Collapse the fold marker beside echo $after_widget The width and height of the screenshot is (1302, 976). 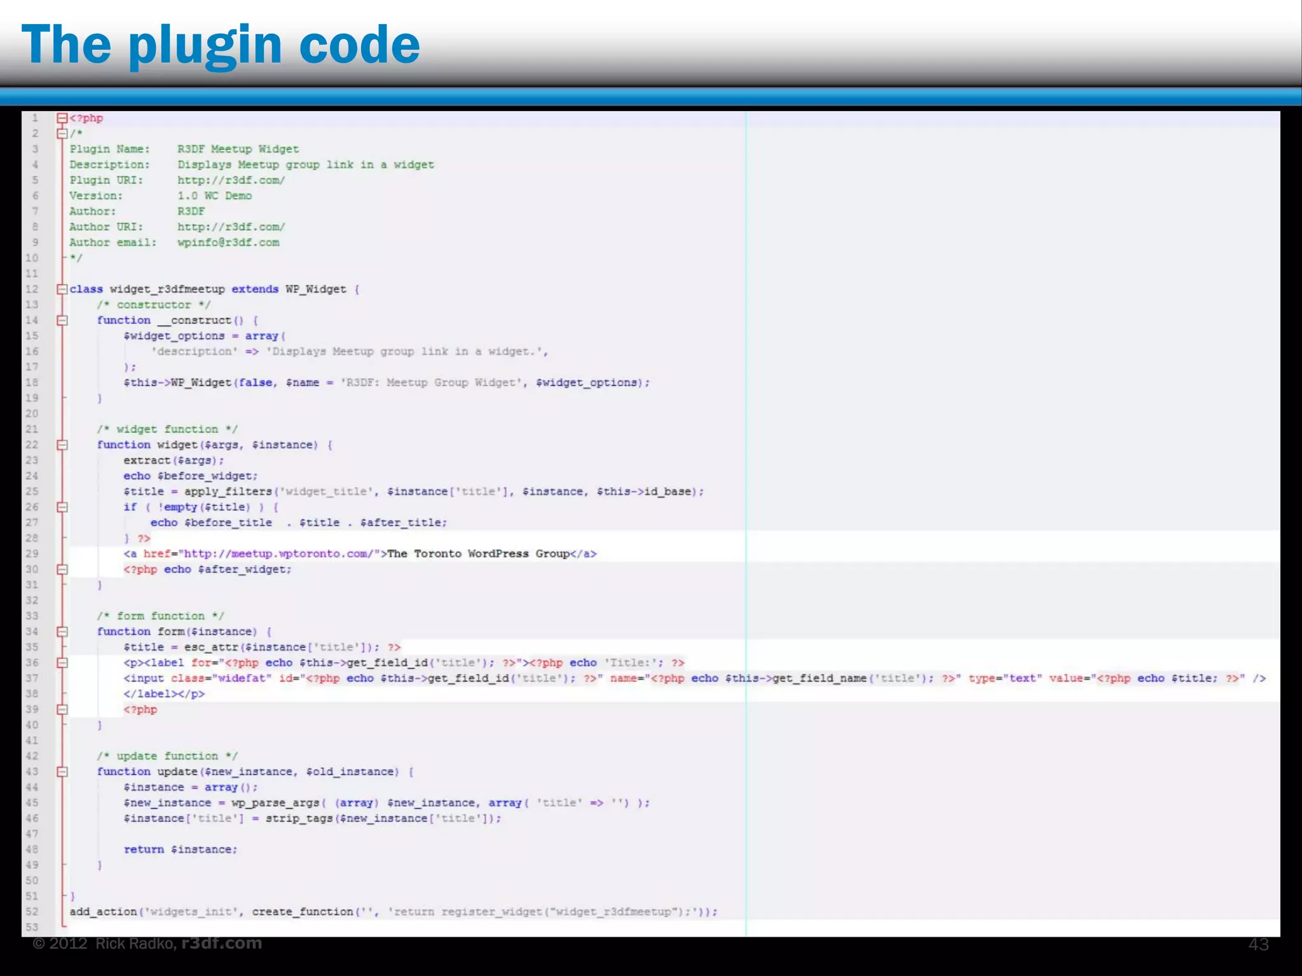point(62,569)
